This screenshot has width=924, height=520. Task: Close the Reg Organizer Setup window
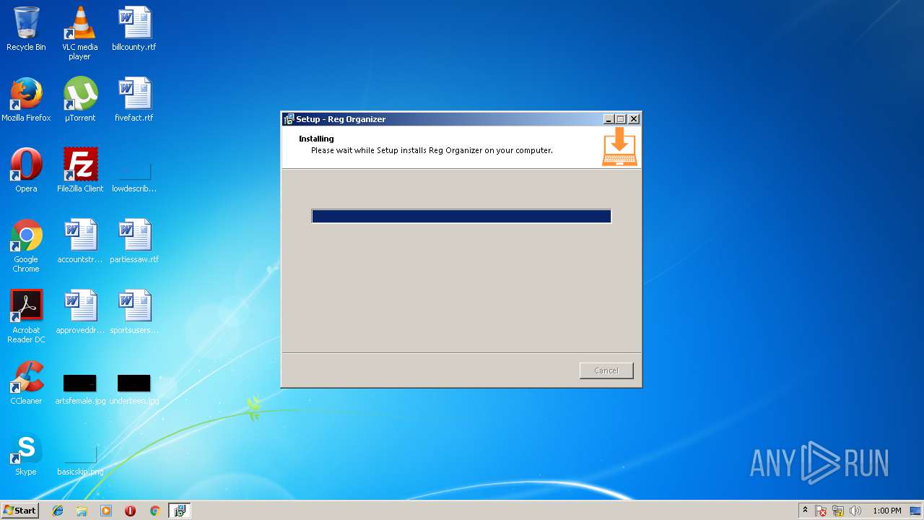(634, 119)
